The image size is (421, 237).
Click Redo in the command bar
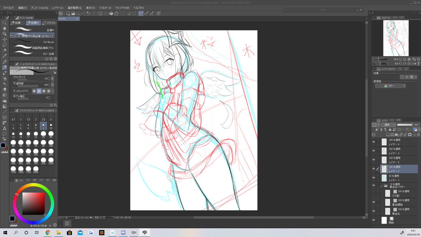pos(94,13)
